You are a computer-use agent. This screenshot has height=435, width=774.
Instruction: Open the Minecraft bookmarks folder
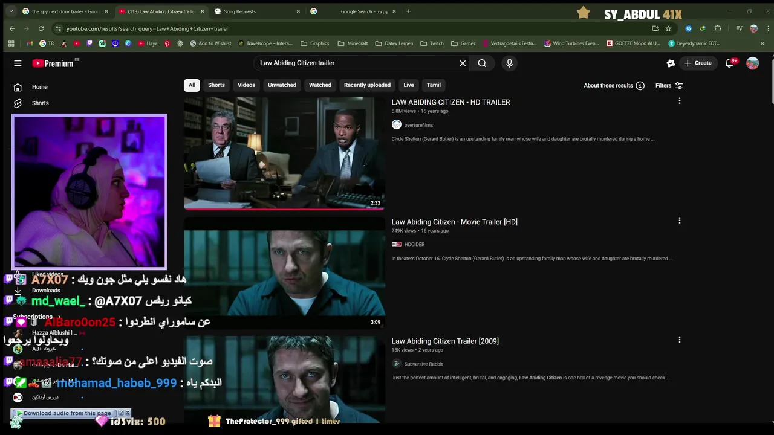click(x=353, y=43)
